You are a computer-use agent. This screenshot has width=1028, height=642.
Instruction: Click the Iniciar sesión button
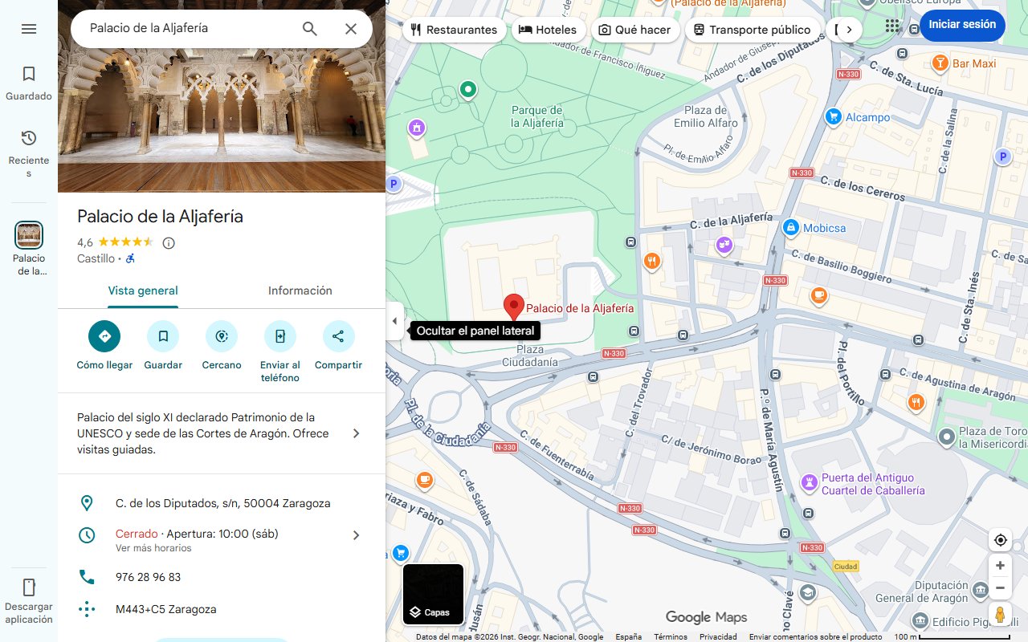click(x=961, y=25)
